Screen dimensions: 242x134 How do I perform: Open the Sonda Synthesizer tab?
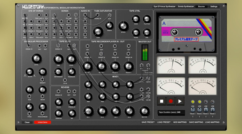tap(186, 6)
